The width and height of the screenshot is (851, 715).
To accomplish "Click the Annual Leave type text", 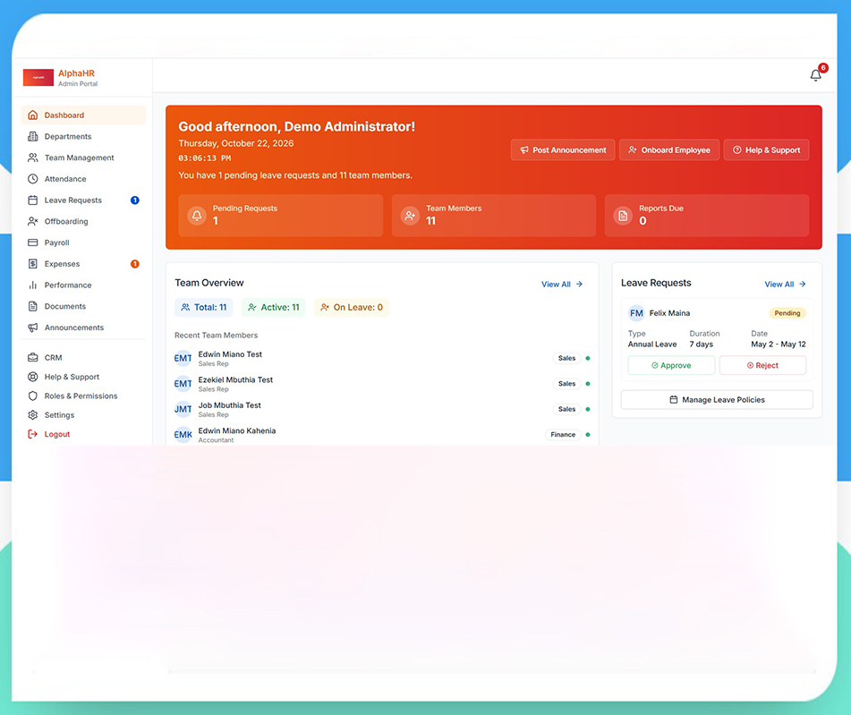I will [652, 345].
